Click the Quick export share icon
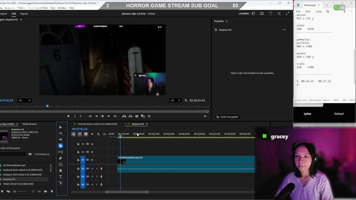The width and height of the screenshot is (356, 200). click(262, 13)
